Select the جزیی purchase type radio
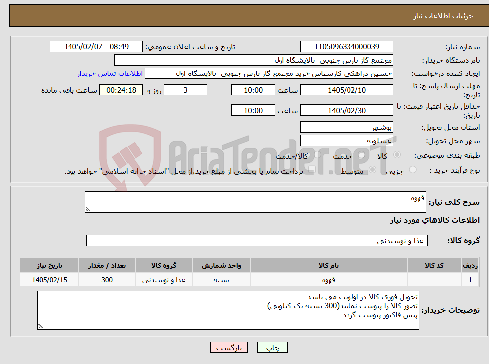Screen dimensions: 489x364 pos(412,170)
